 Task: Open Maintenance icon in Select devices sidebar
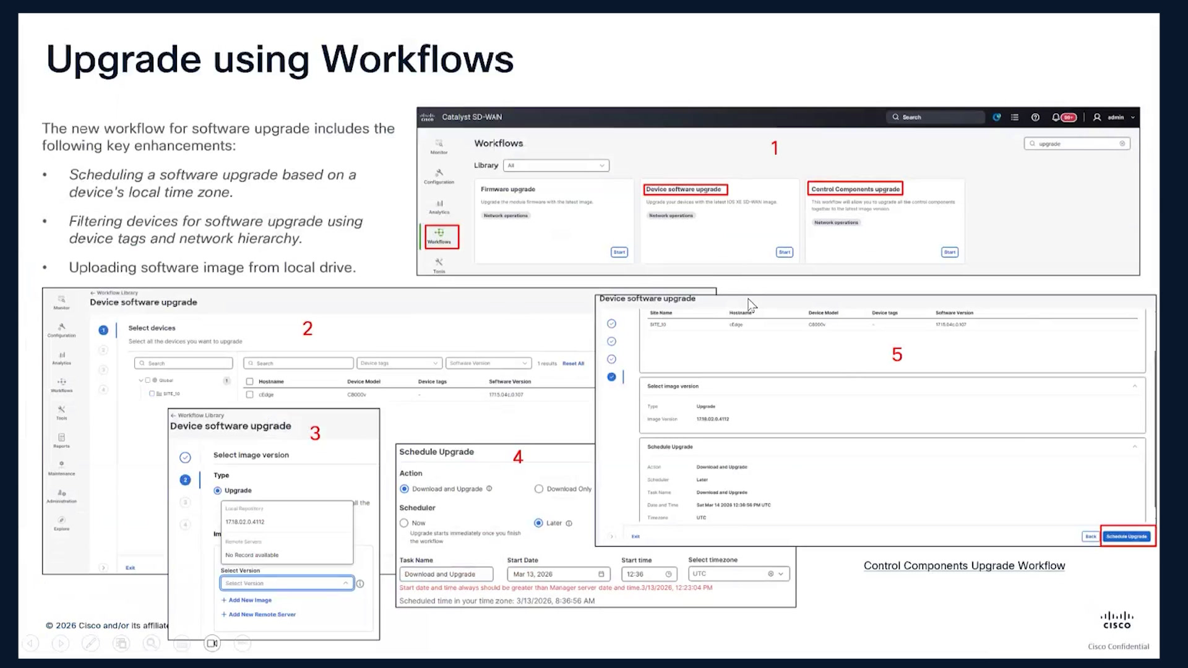pos(61,468)
